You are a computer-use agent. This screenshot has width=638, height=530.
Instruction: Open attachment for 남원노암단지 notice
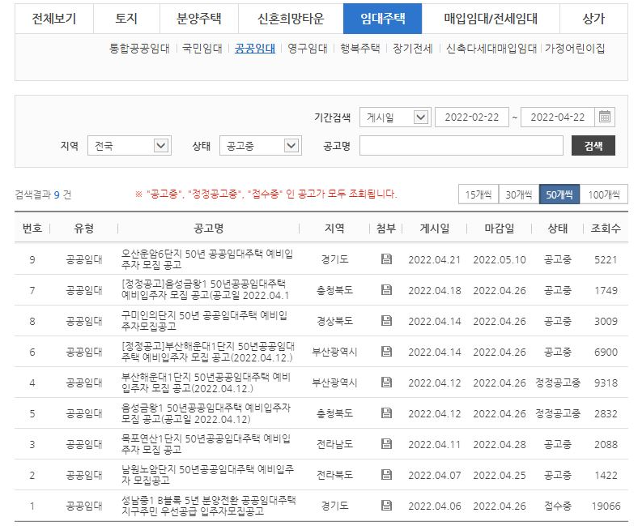pos(386,475)
